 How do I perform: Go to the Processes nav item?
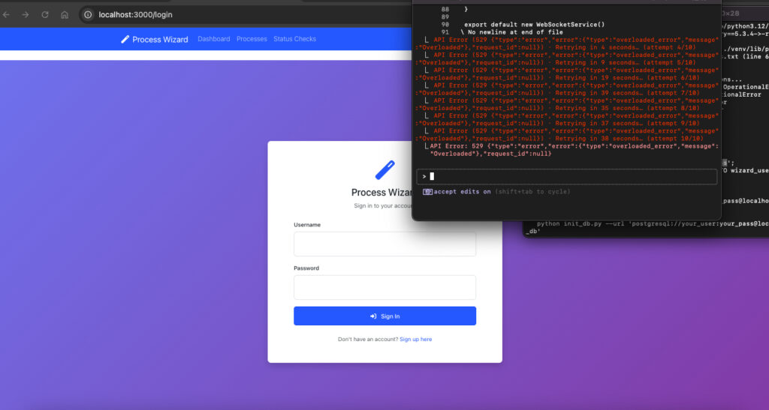click(x=252, y=39)
